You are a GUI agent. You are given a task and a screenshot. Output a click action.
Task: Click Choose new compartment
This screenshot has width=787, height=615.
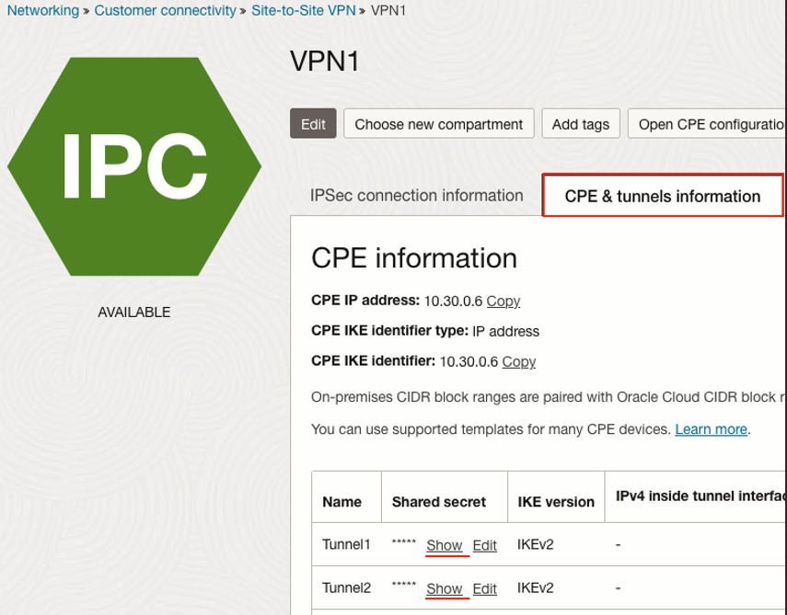439,123
